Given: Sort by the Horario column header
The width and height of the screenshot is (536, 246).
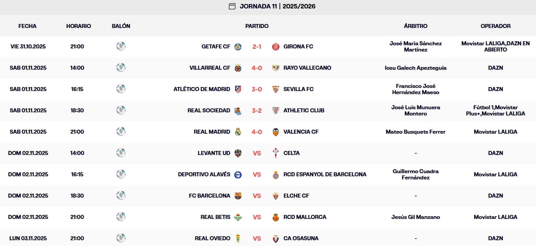Looking at the screenshot, I should [79, 26].
